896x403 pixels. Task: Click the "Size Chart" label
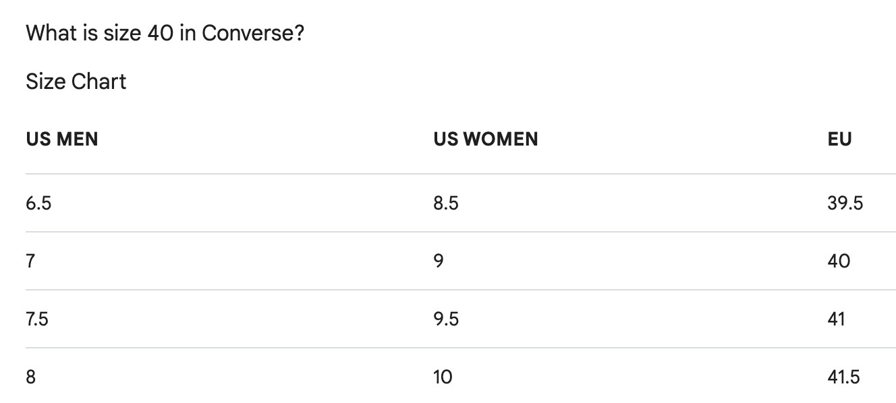76,82
